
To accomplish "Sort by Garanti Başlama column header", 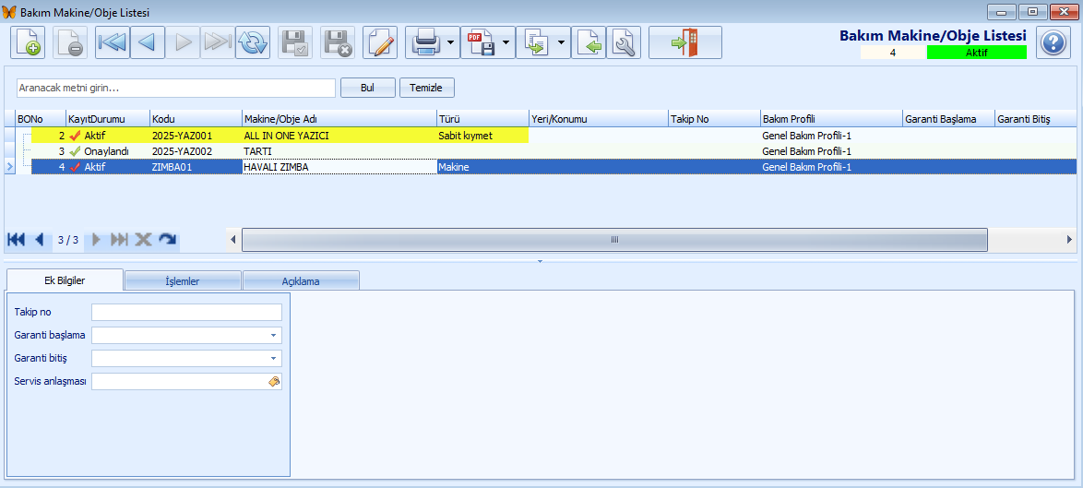I will 948,119.
